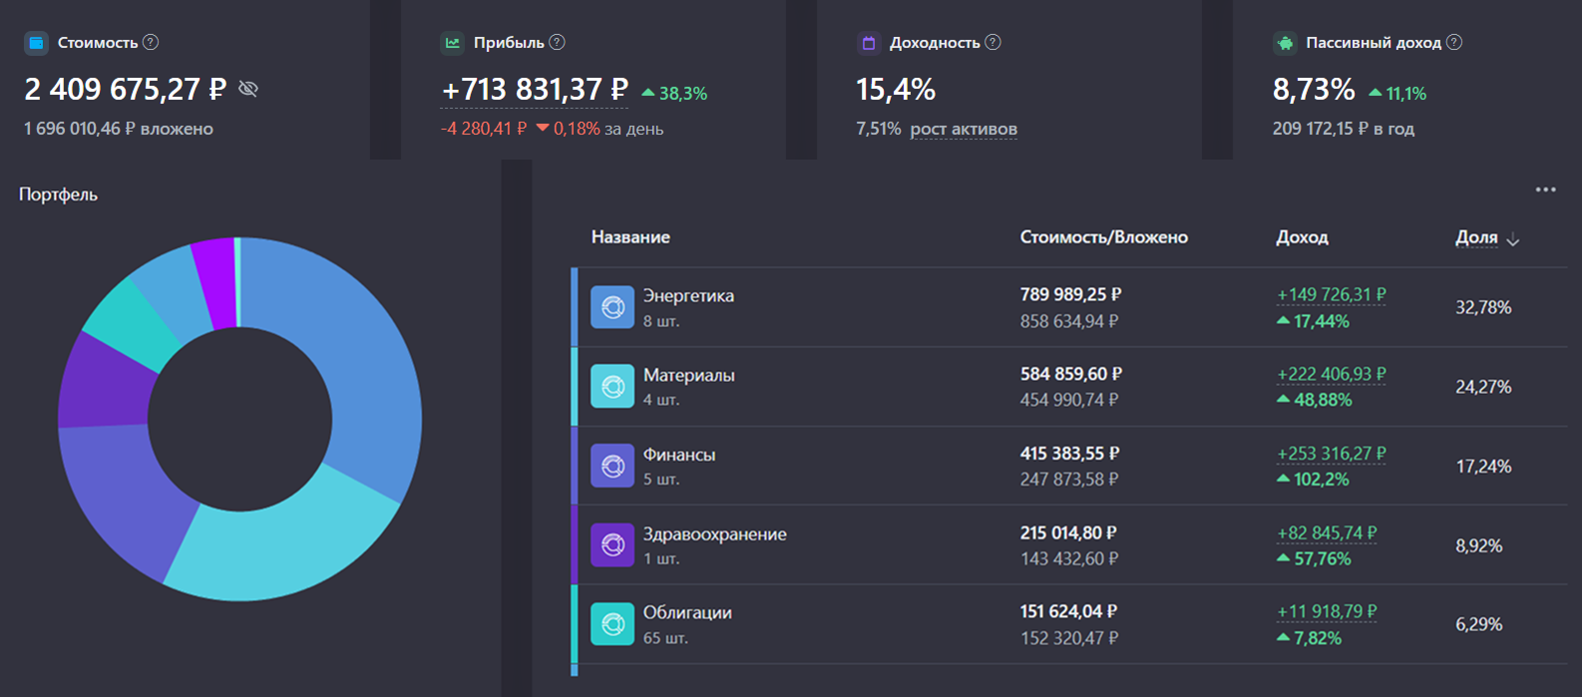Image resolution: width=1582 pixels, height=697 pixels.
Task: Click the wallet icon beside Стоимость
Action: tap(36, 43)
